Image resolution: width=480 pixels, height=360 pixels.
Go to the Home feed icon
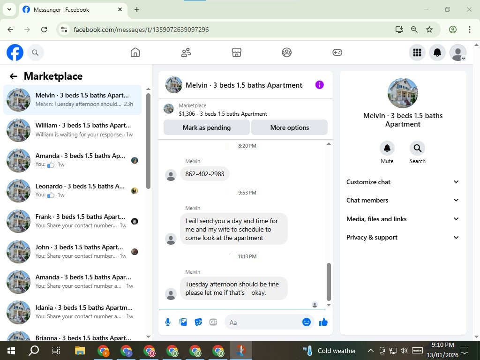pos(135,52)
